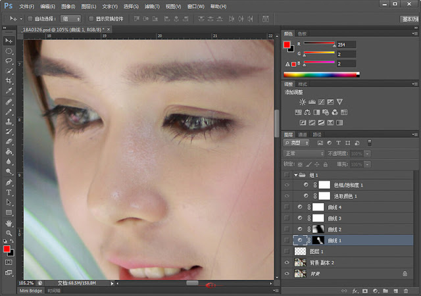The width and height of the screenshot is (421, 296).
Task: Click the foreground color swatch in toolbox
Action: point(7,249)
